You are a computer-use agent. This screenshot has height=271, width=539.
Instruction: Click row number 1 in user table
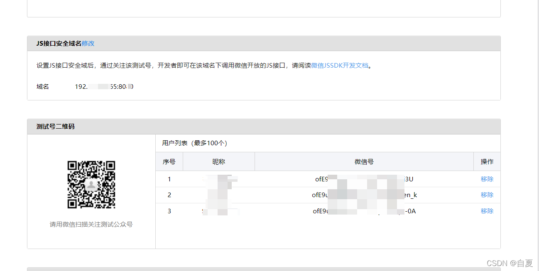[x=169, y=179]
